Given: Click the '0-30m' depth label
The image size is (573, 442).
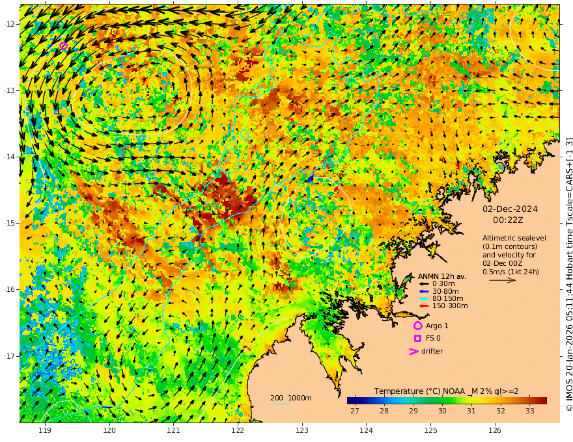Looking at the screenshot, I should tap(443, 283).
